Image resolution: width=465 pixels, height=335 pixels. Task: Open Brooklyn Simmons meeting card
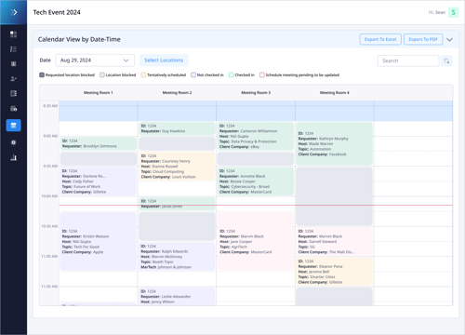pyautogui.click(x=99, y=143)
